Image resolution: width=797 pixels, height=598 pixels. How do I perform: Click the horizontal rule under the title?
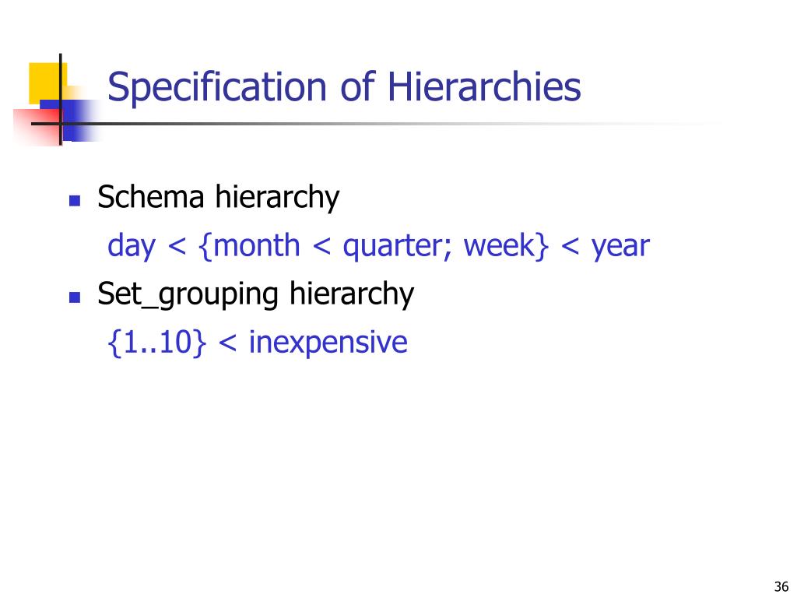pyautogui.click(x=376, y=124)
